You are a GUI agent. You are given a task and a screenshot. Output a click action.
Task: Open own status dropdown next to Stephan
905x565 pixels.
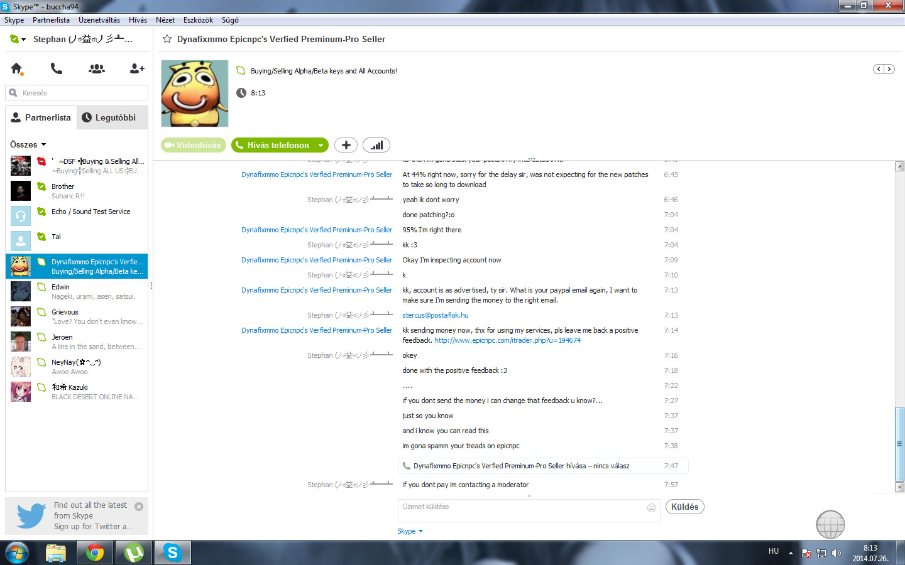tap(17, 39)
